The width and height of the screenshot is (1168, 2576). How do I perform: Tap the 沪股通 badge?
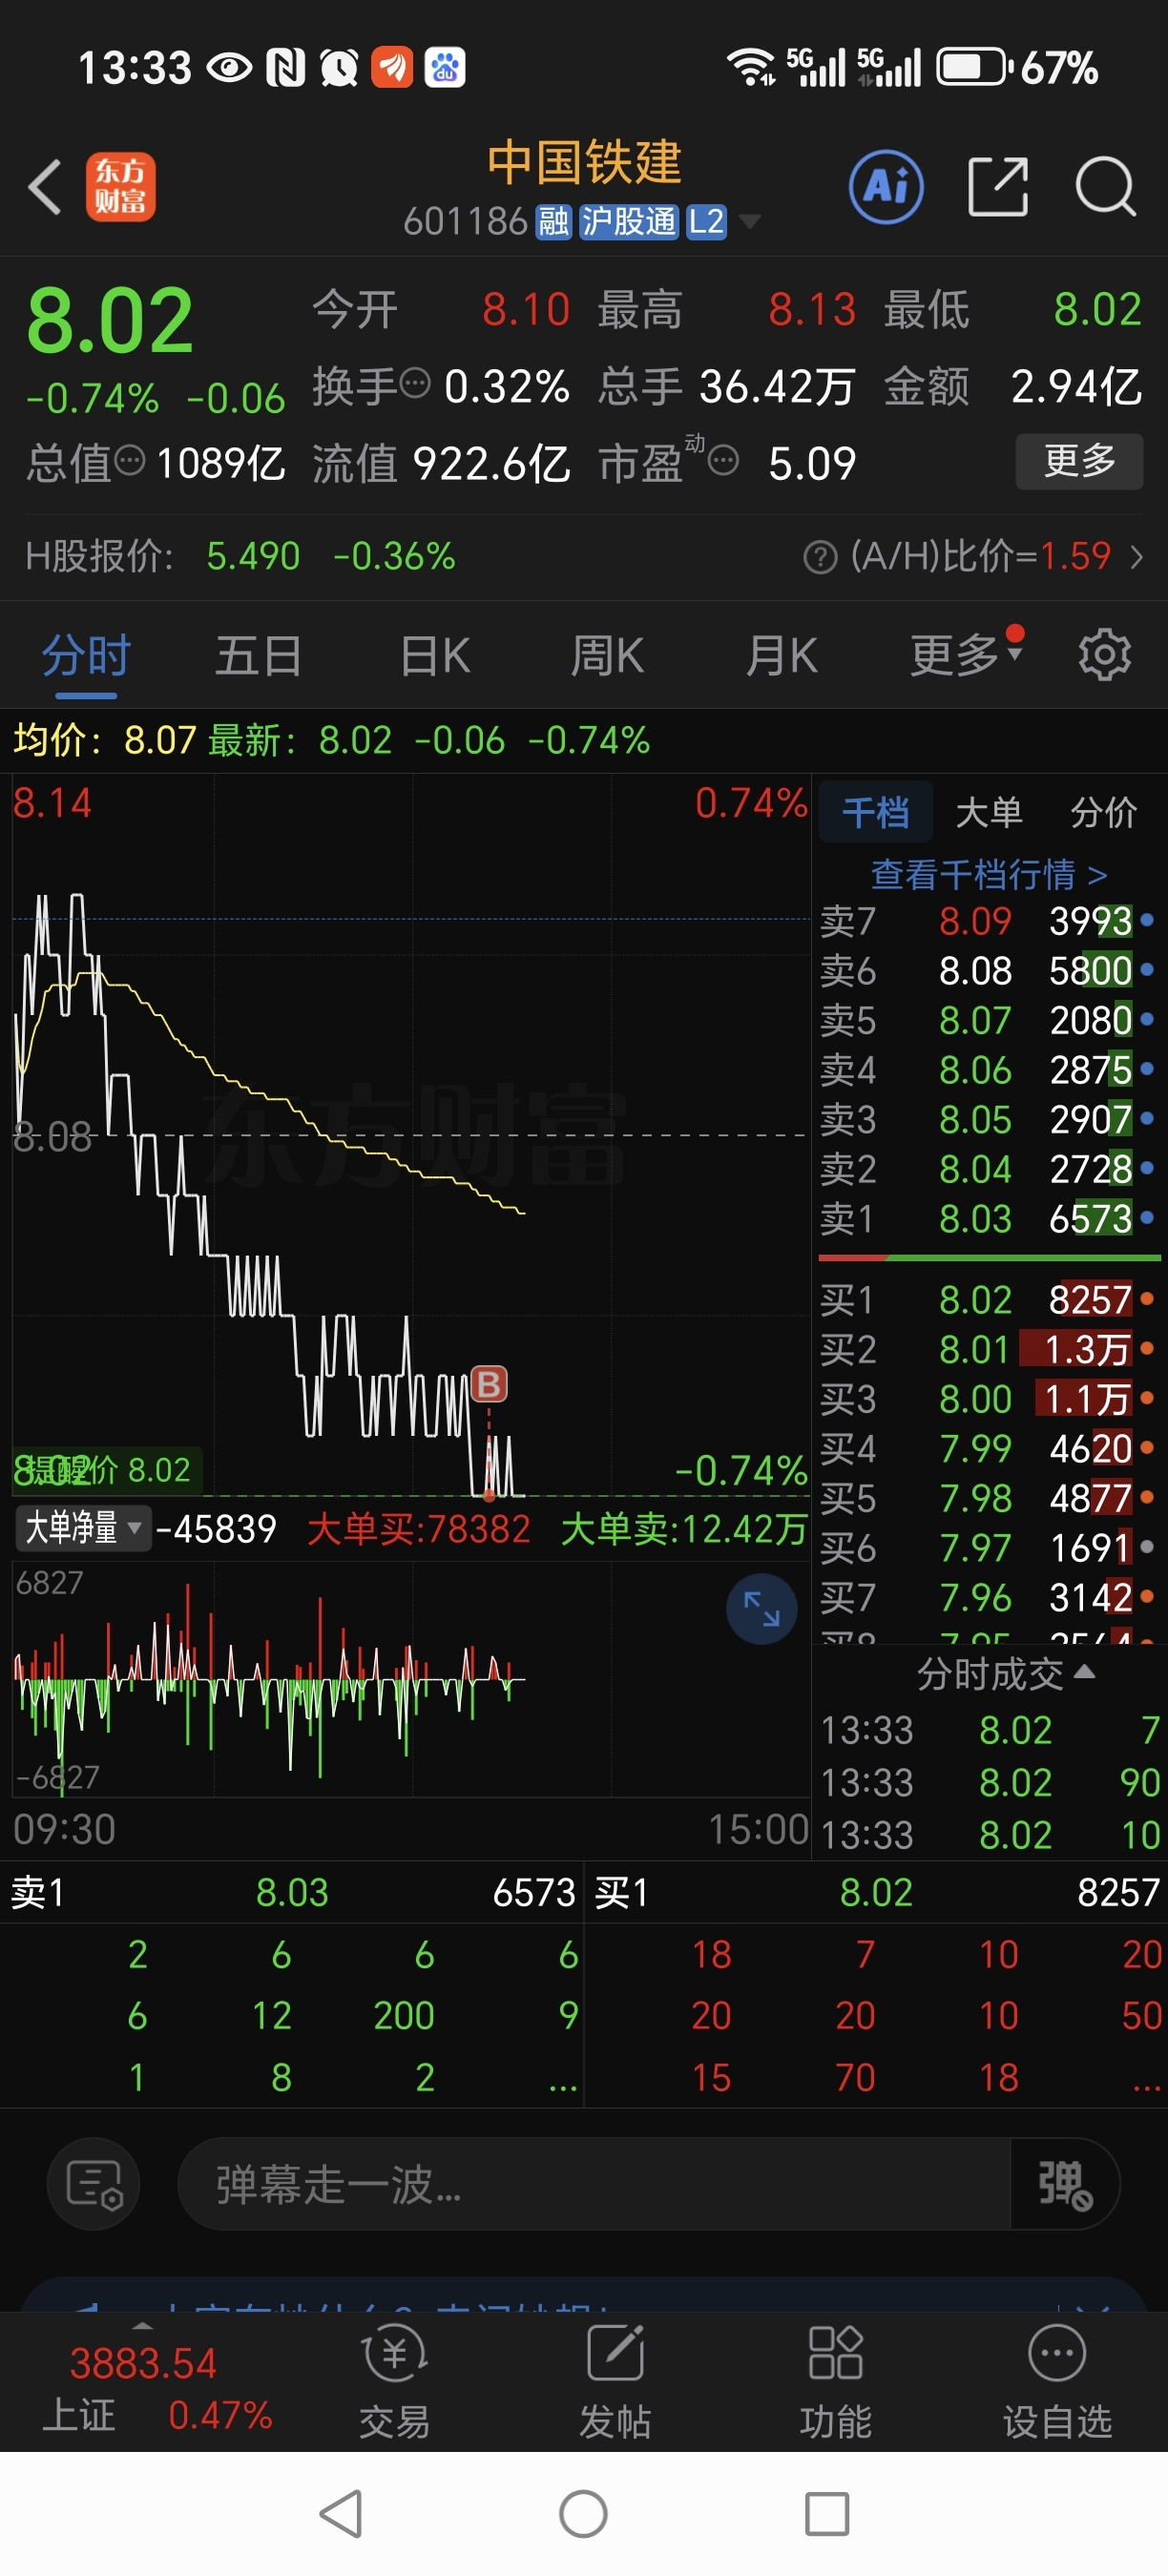(x=629, y=221)
